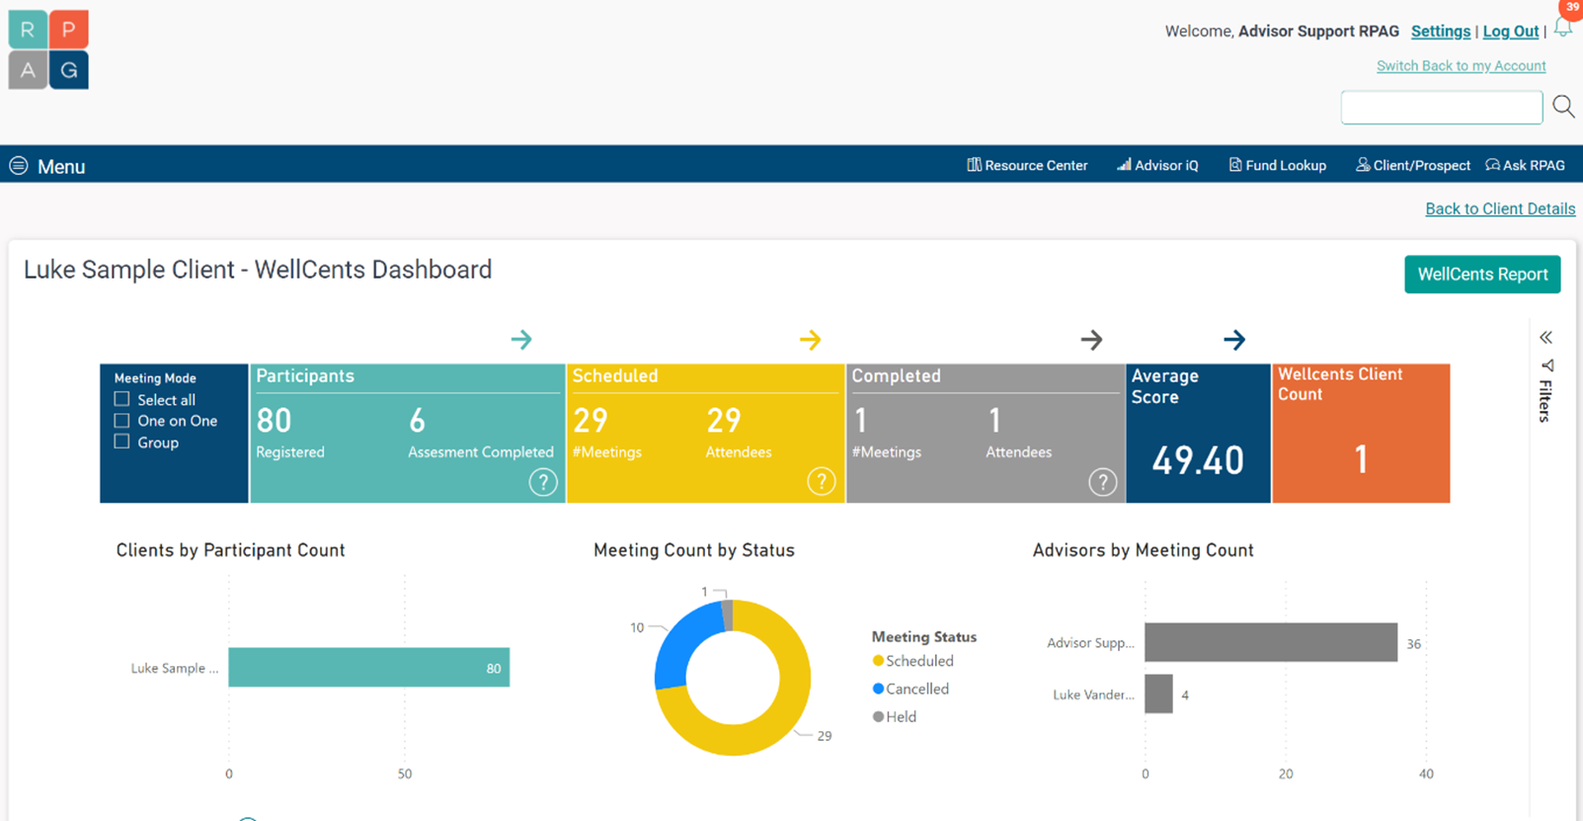Open Client/Prospect
This screenshot has width=1583, height=821.
[1413, 165]
